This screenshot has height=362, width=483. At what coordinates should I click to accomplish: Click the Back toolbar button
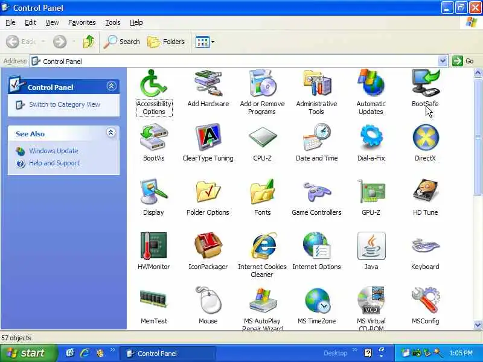click(21, 42)
